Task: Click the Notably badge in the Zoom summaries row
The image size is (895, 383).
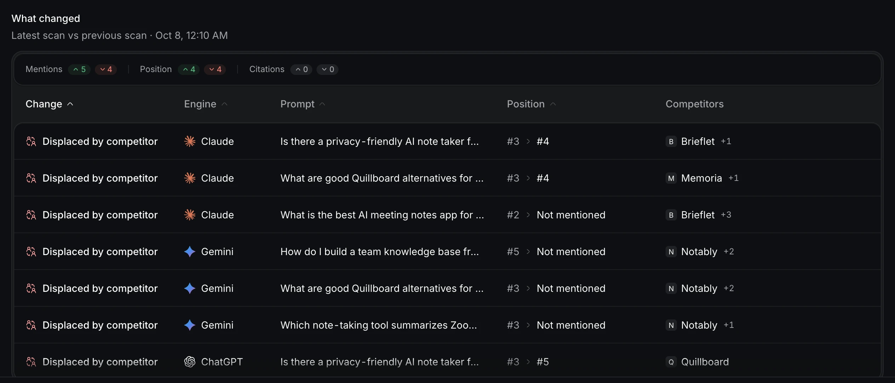Action: tap(671, 325)
